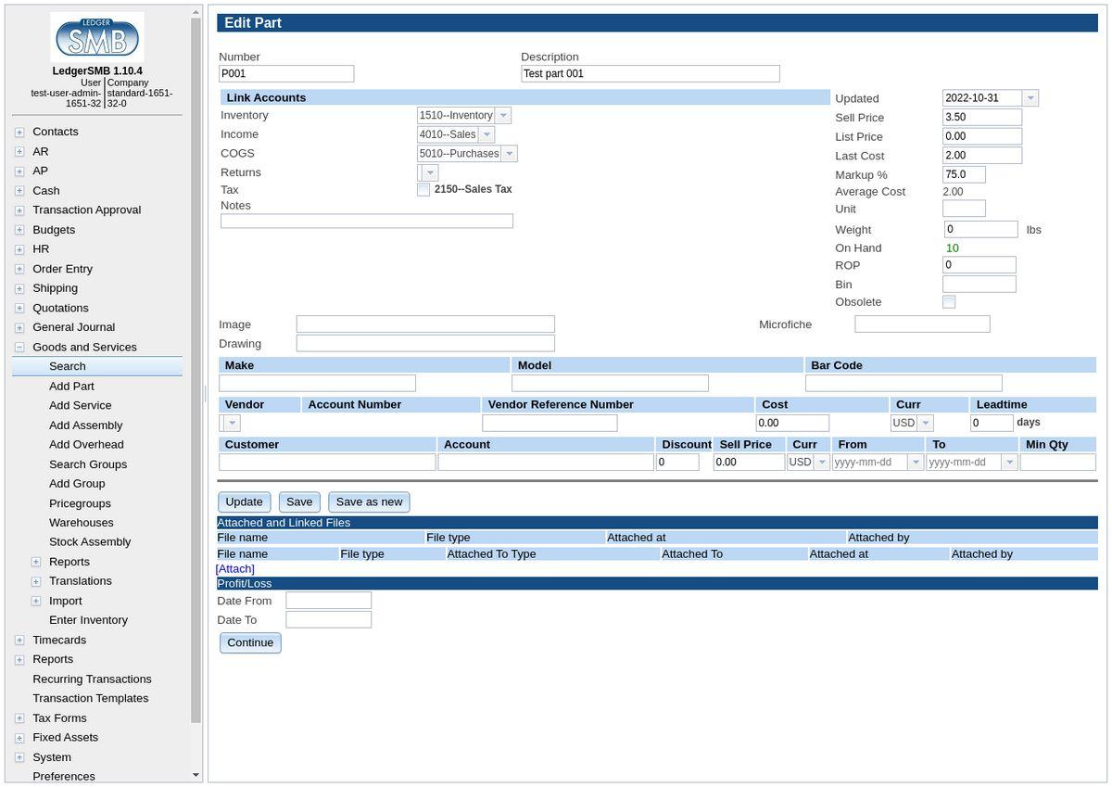Open Add Part menu item
Screen dimensions: 1112x787
(71, 387)
